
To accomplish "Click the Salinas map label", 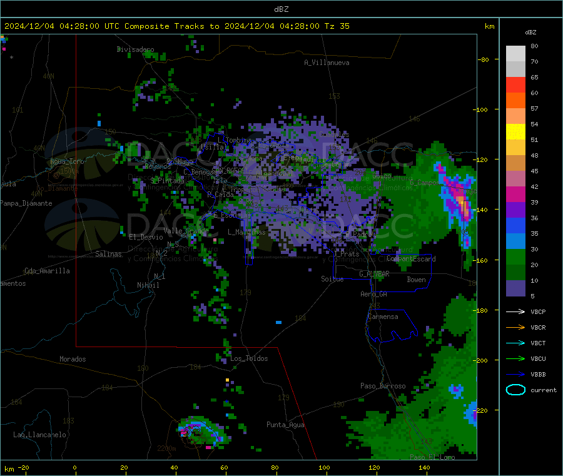I will click(108, 254).
